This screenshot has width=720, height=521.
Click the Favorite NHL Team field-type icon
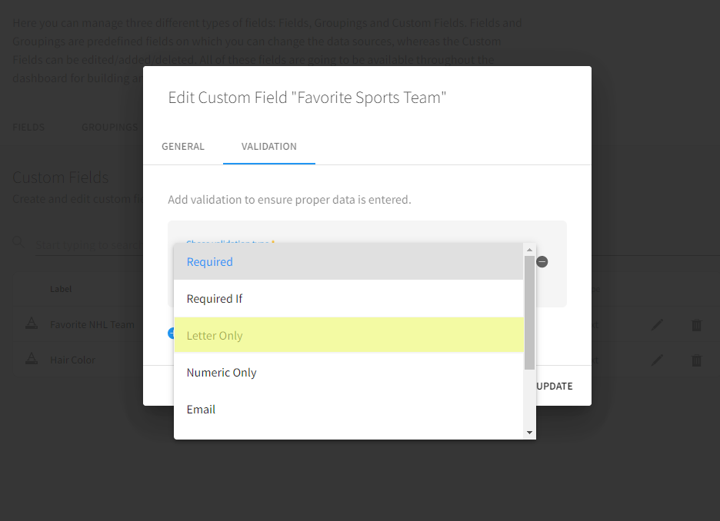32,324
